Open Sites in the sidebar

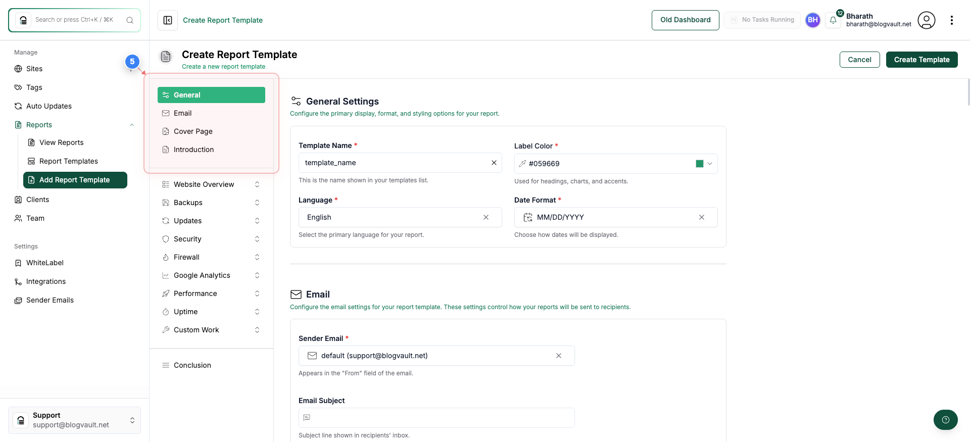(x=34, y=69)
